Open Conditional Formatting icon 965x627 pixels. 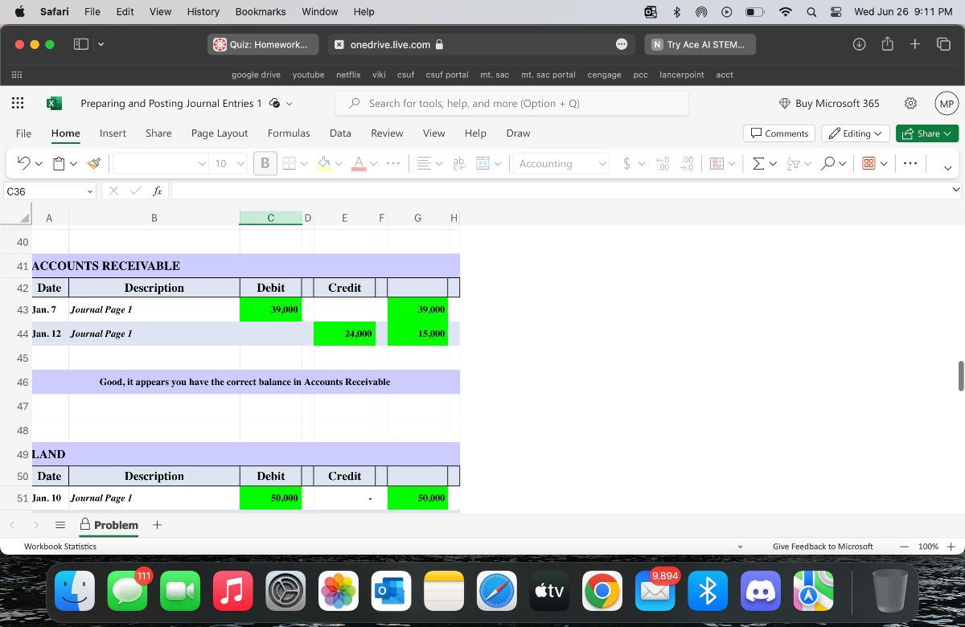(x=717, y=163)
